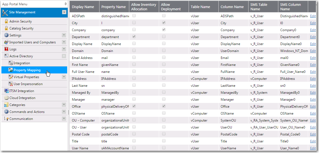Toggle Allow Inventory Allocation for Department
The image size is (319, 153).
tap(134, 37)
